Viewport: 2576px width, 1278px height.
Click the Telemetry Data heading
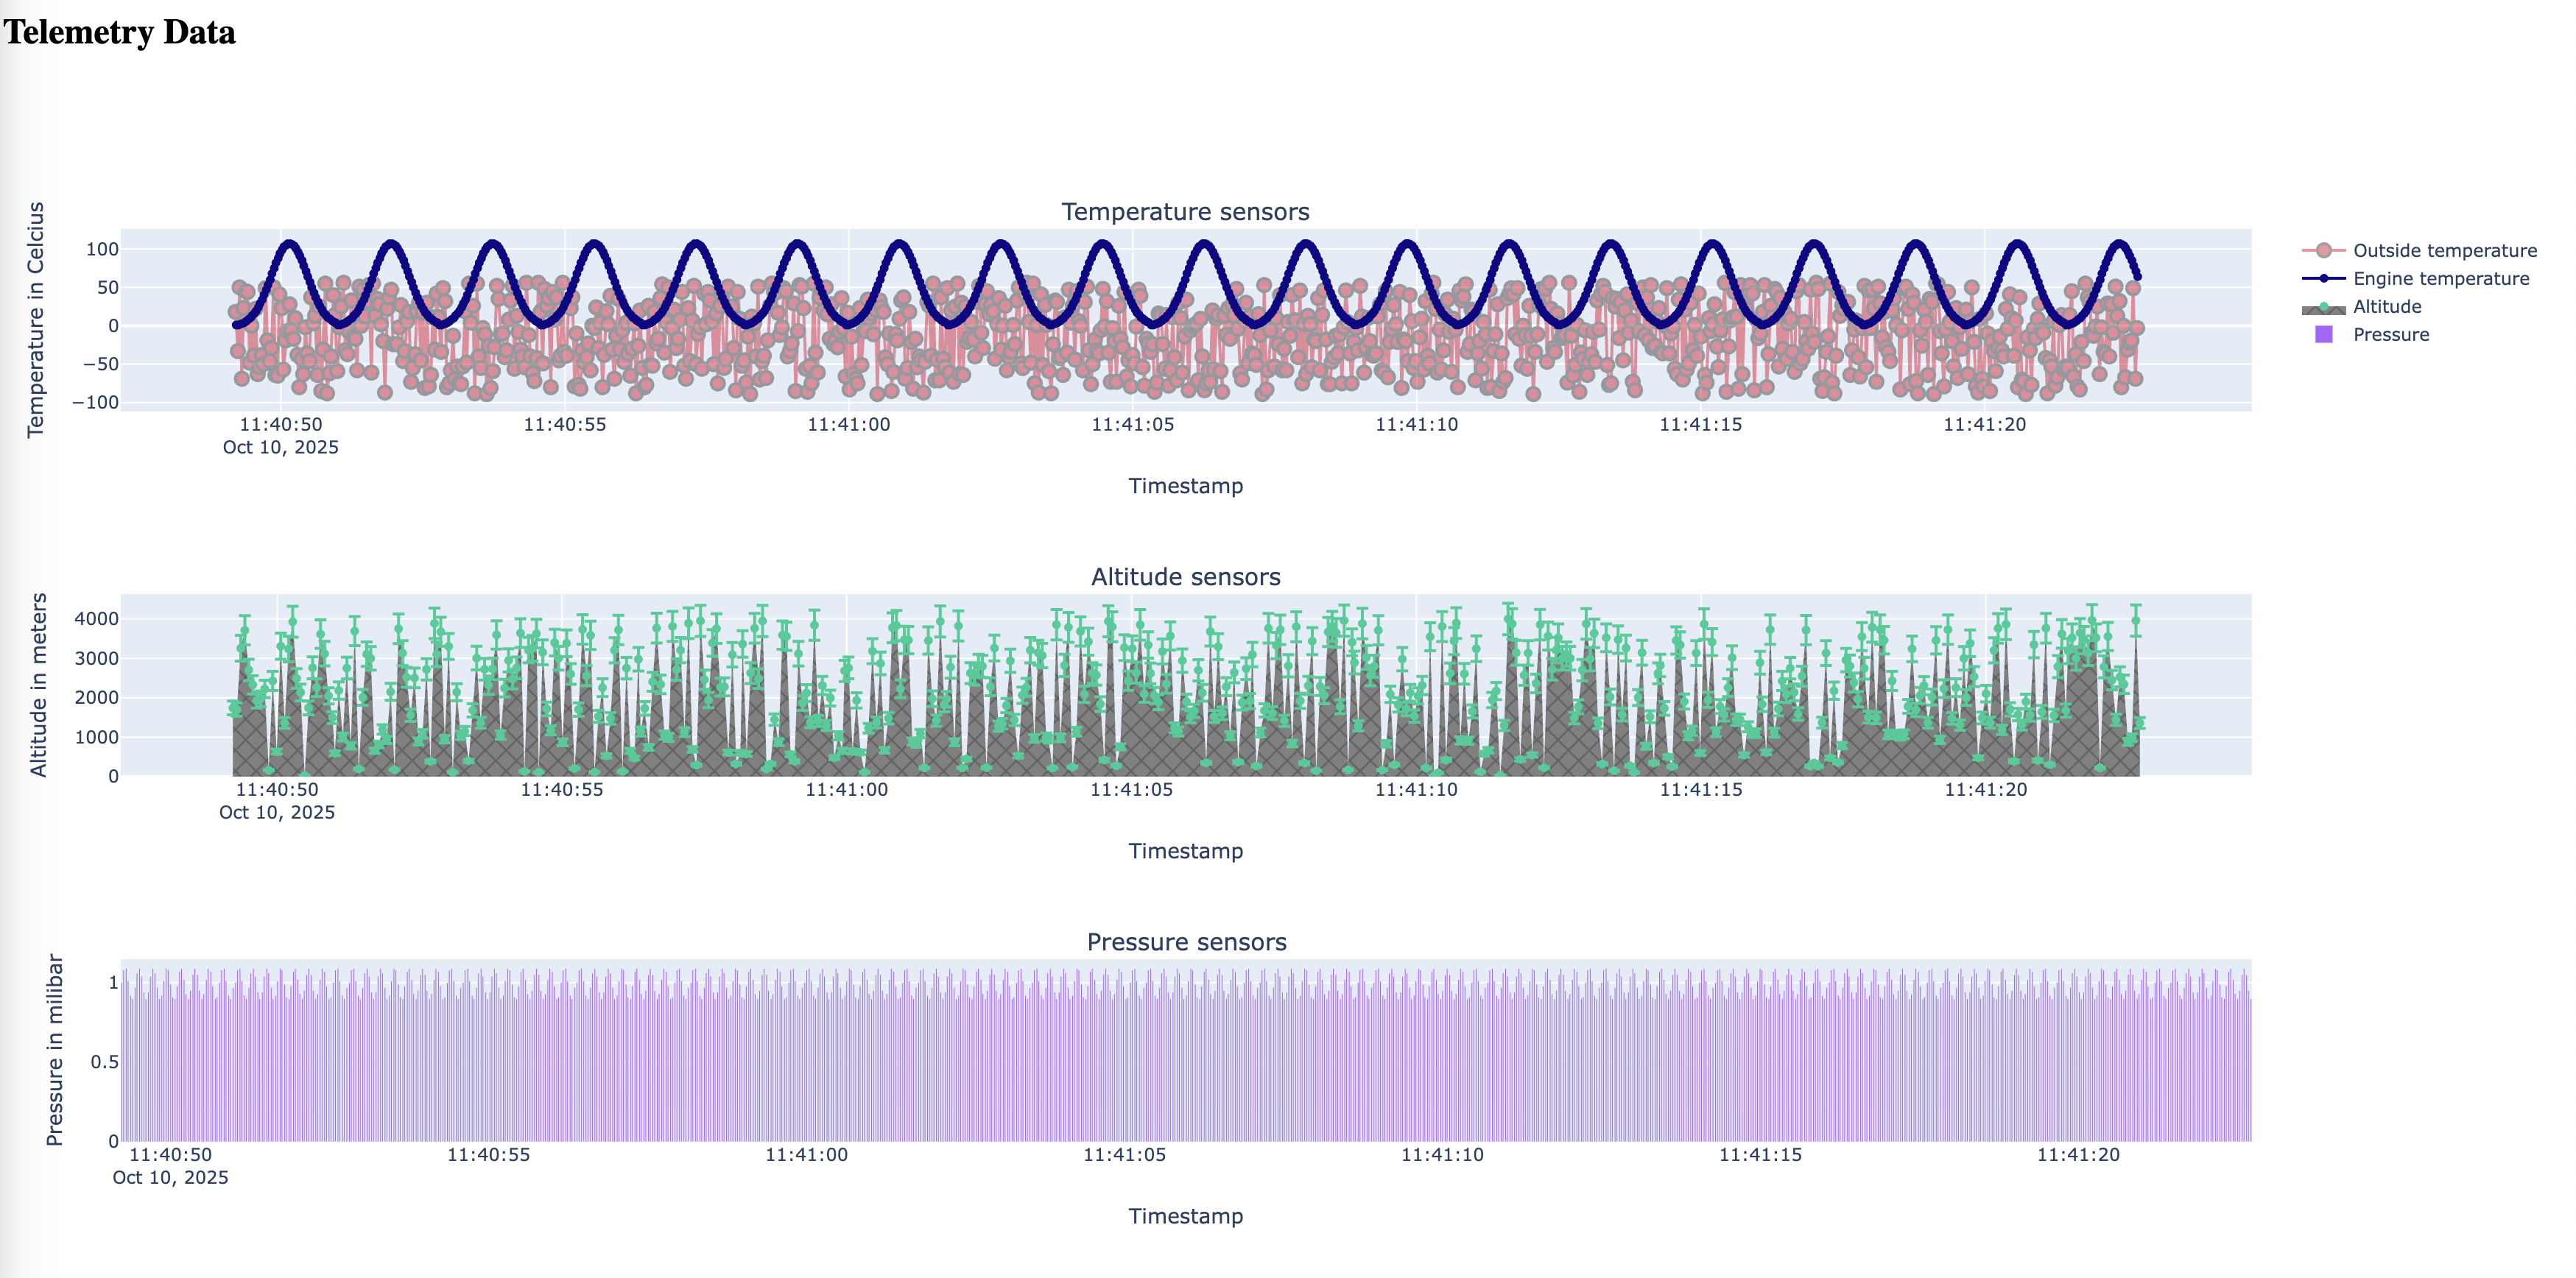click(x=120, y=32)
